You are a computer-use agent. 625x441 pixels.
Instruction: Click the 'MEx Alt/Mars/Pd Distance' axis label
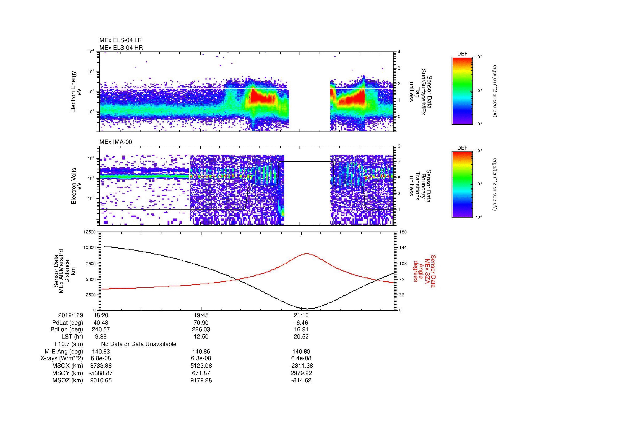(64, 271)
